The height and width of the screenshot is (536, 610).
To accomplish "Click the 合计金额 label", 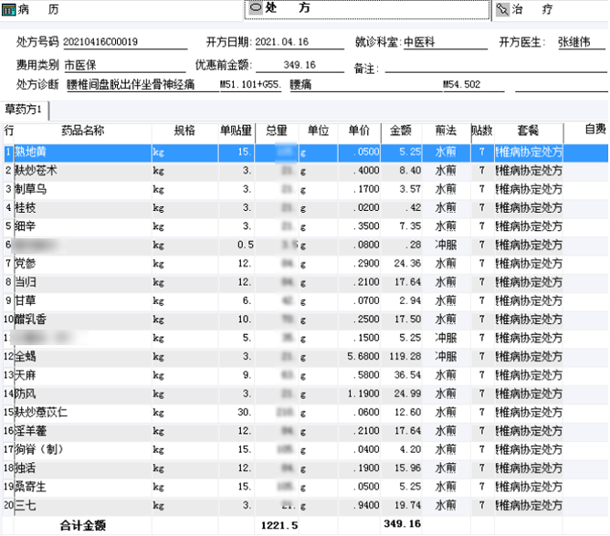I will [83, 526].
